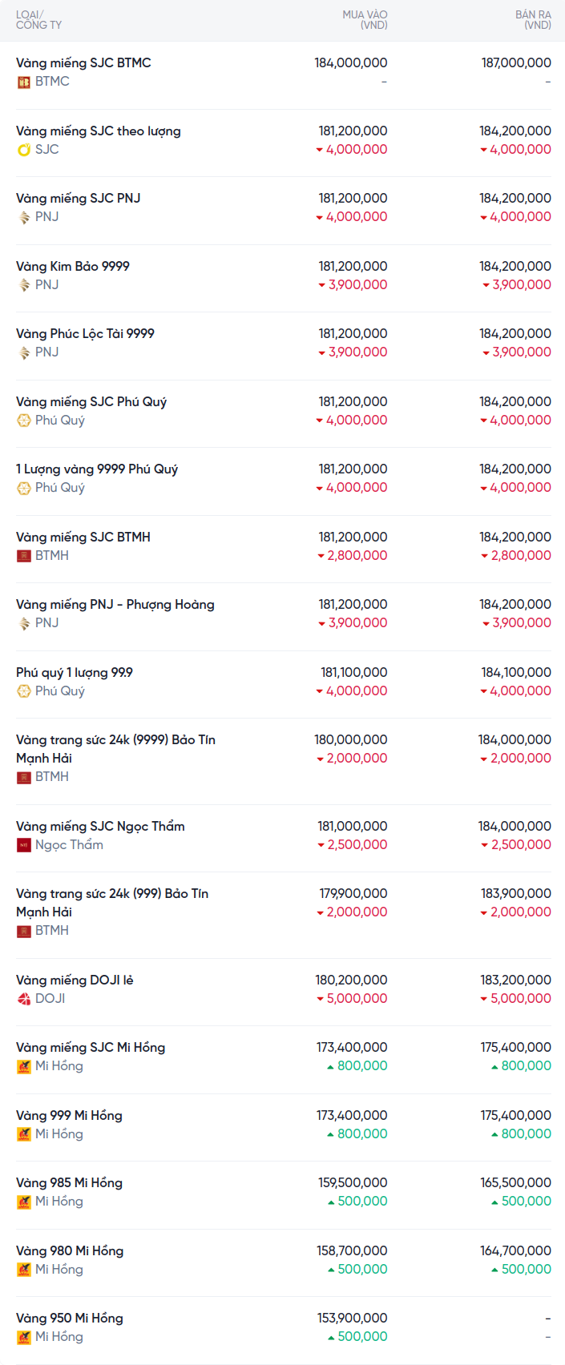Click the BÁN RA (VND) column header
Image resolution: width=565 pixels, height=1365 pixels.
pyautogui.click(x=533, y=20)
